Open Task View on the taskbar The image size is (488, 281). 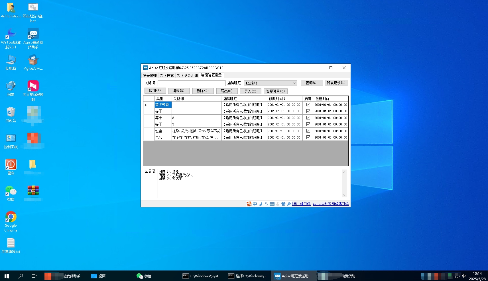[x=34, y=276]
